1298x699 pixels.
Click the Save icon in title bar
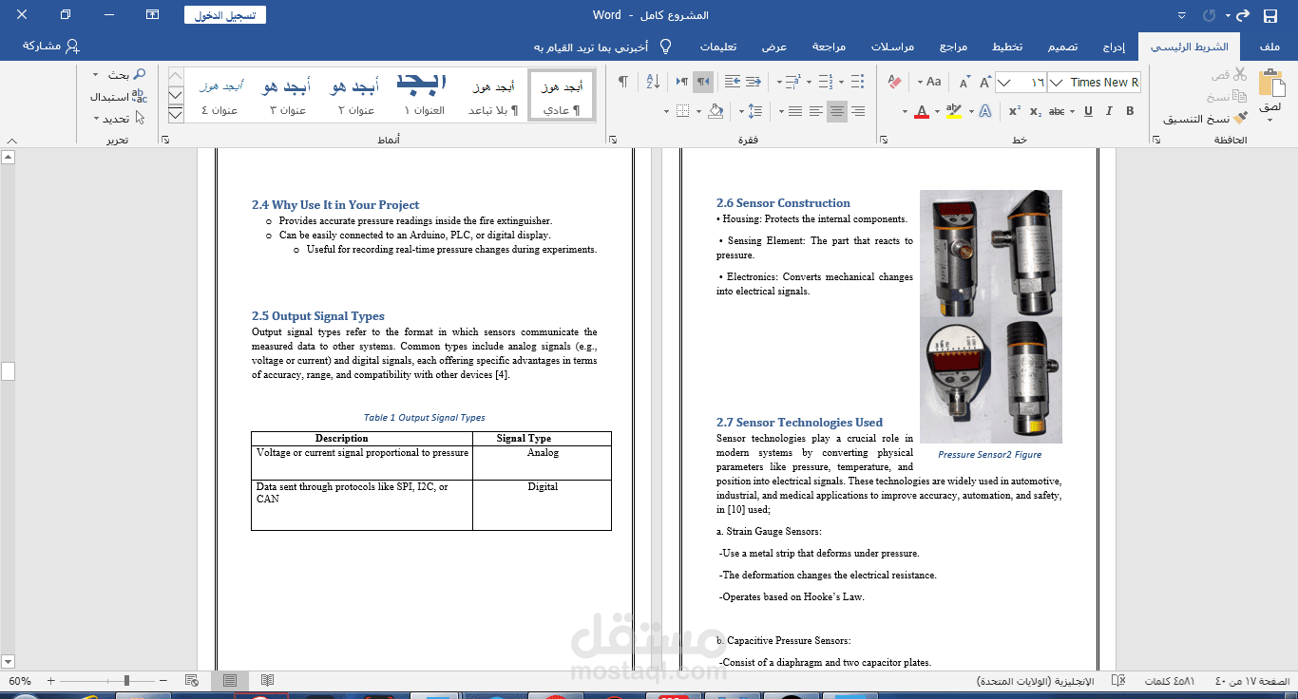[x=1269, y=15]
